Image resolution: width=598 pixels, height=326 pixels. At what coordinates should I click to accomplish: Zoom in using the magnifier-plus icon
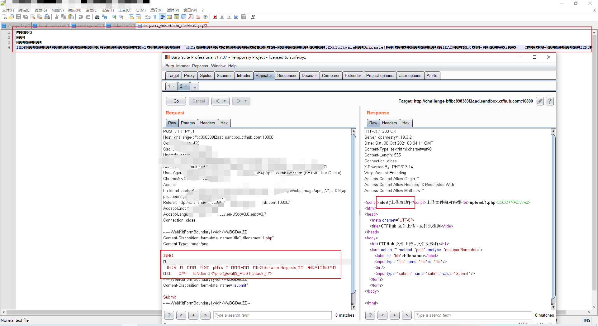(x=114, y=17)
